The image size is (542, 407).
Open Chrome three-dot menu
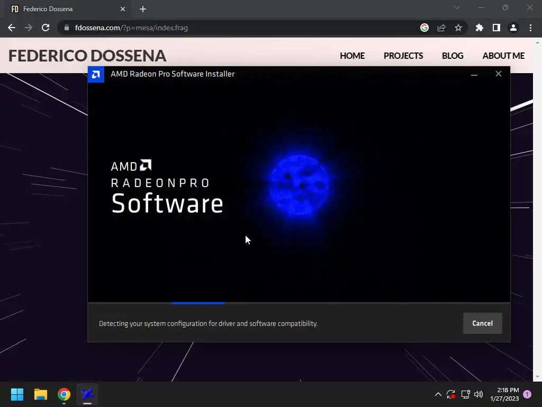[x=530, y=28]
